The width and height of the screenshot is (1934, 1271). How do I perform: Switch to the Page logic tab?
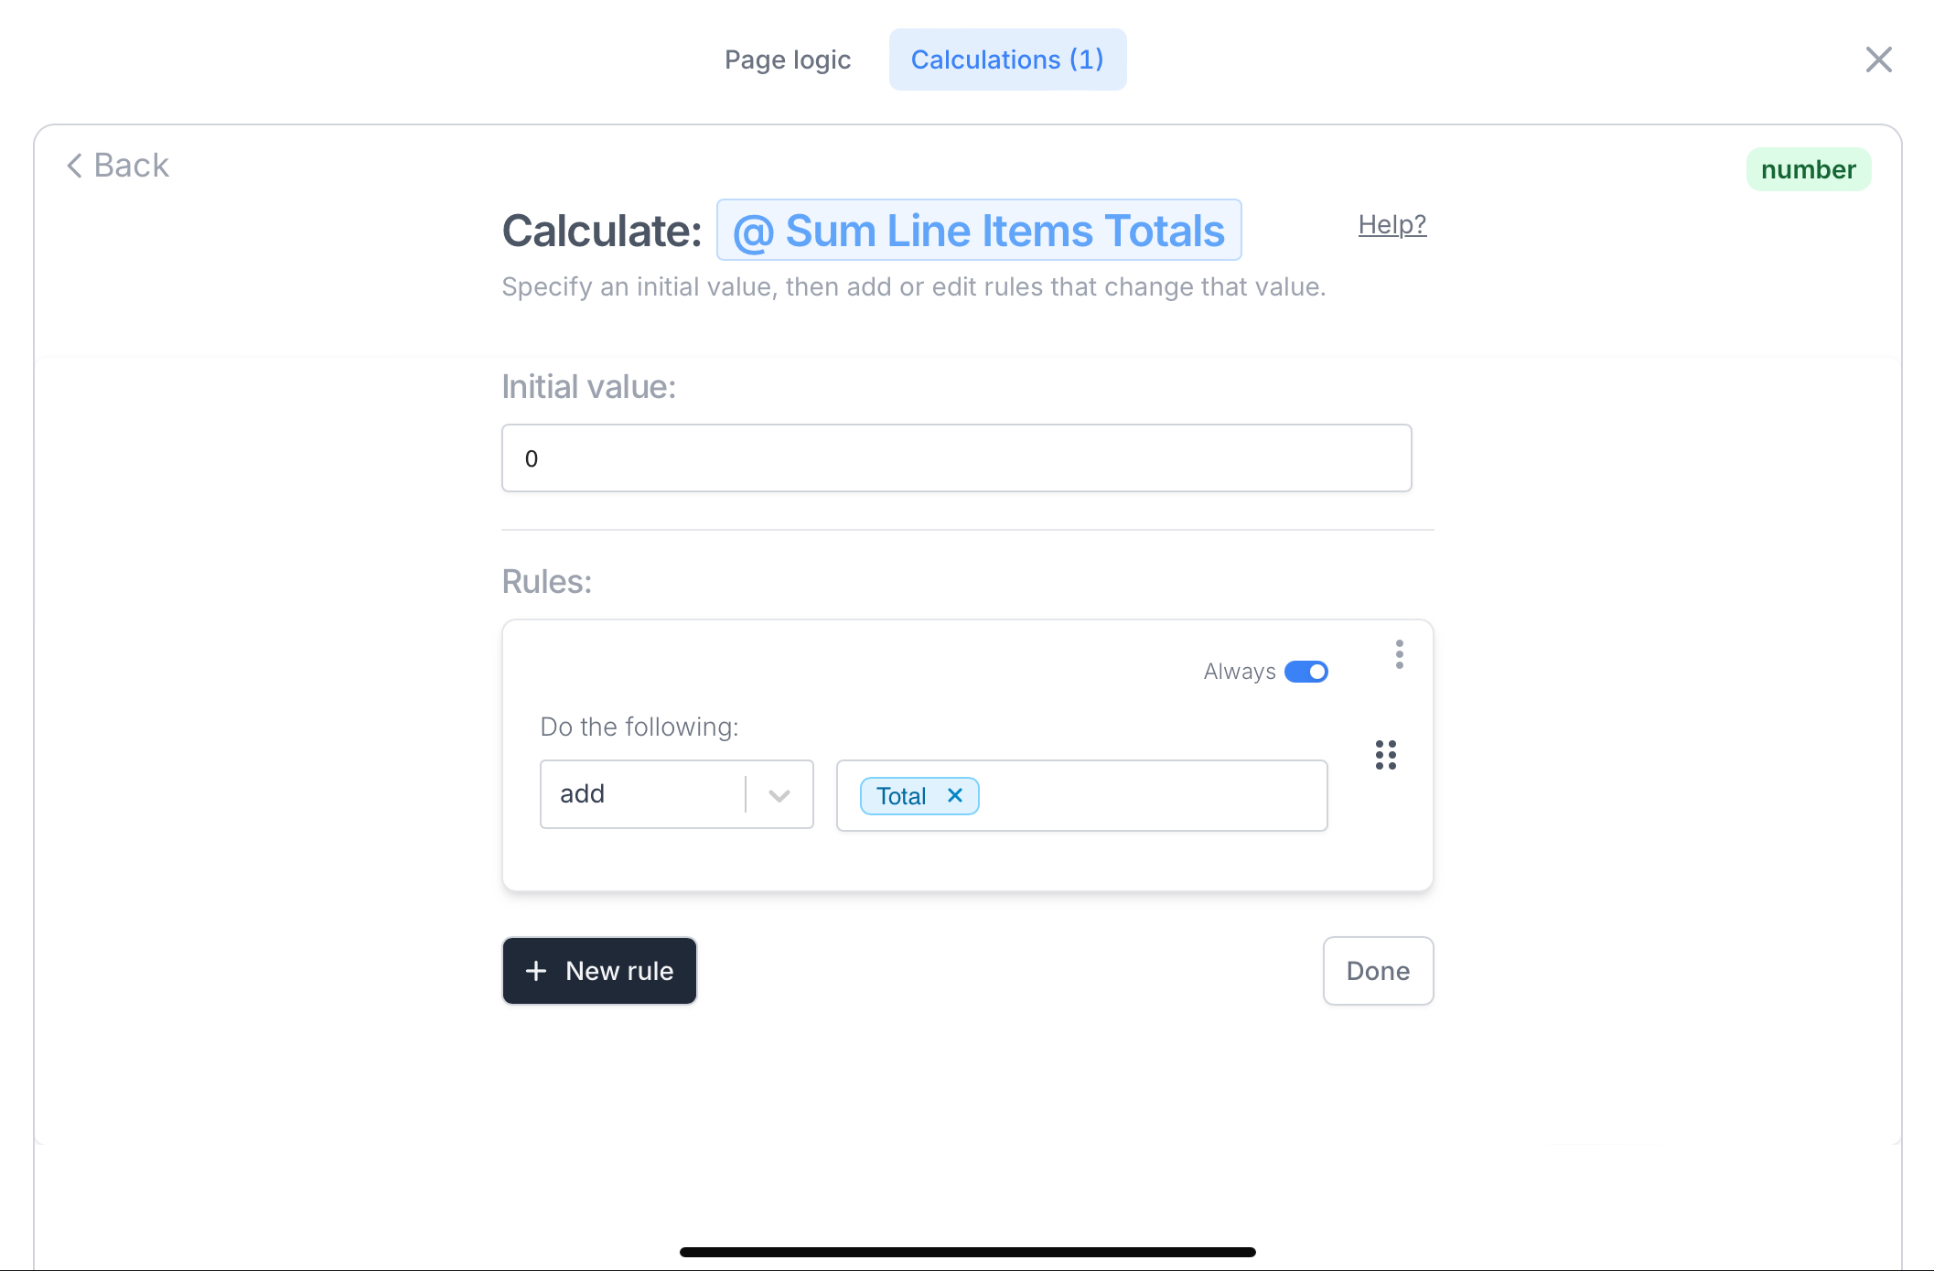pos(788,59)
